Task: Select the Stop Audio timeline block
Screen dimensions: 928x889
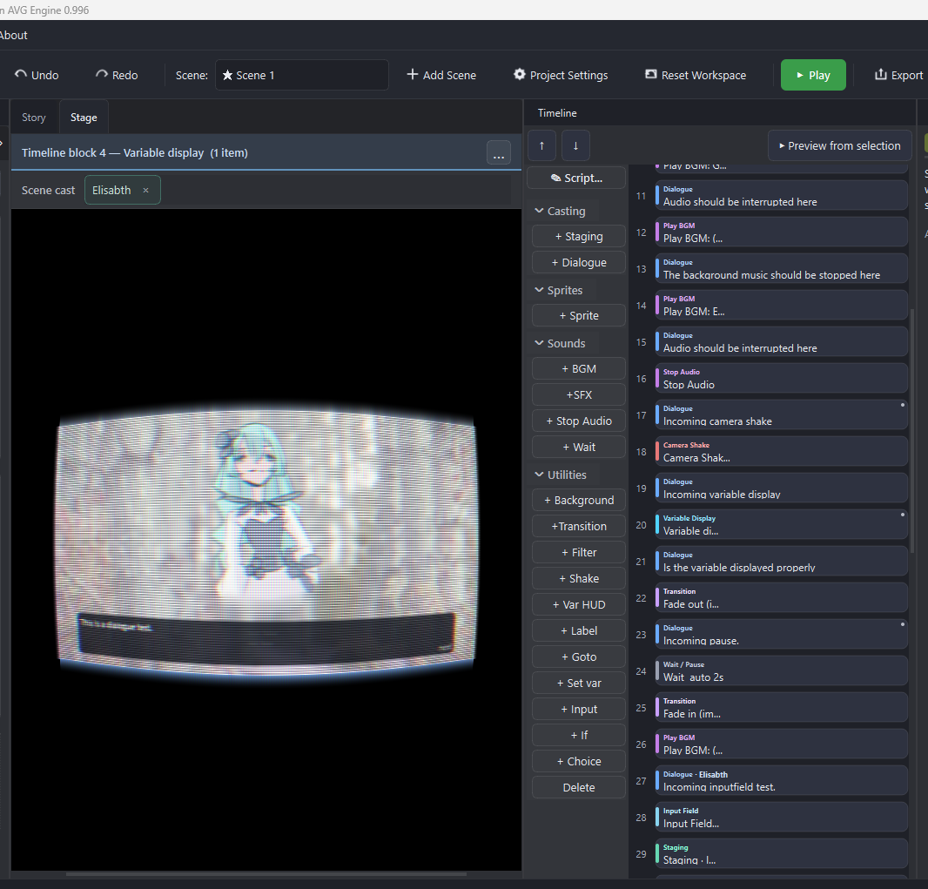Action: point(781,378)
